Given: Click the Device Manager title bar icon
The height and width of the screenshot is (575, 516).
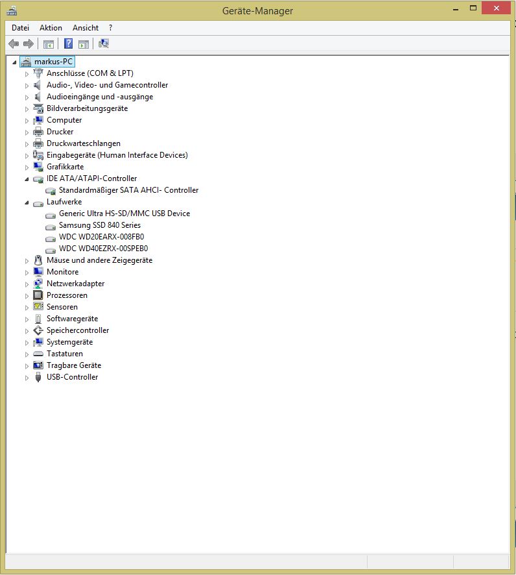Looking at the screenshot, I should (12, 10).
